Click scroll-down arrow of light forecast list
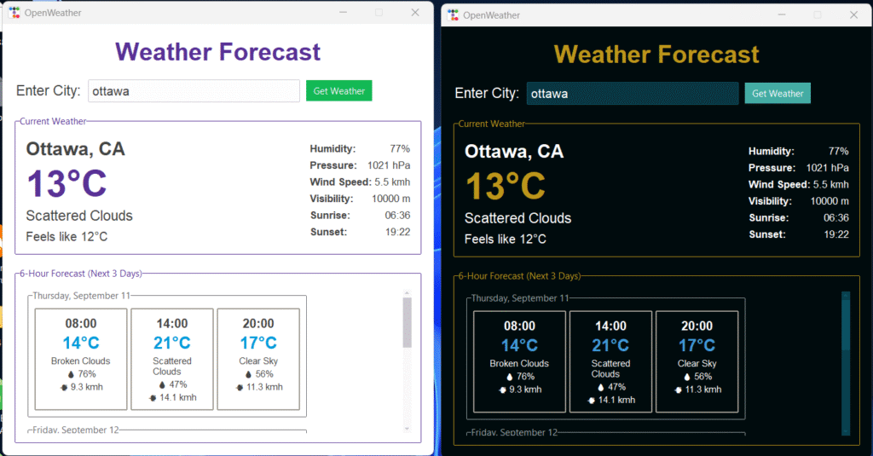Image resolution: width=873 pixels, height=456 pixels. (407, 428)
